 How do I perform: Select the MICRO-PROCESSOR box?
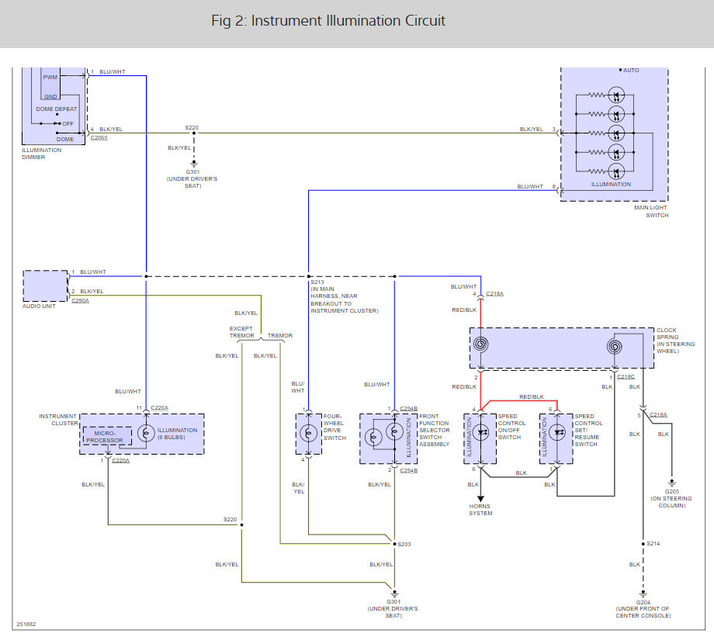107,436
